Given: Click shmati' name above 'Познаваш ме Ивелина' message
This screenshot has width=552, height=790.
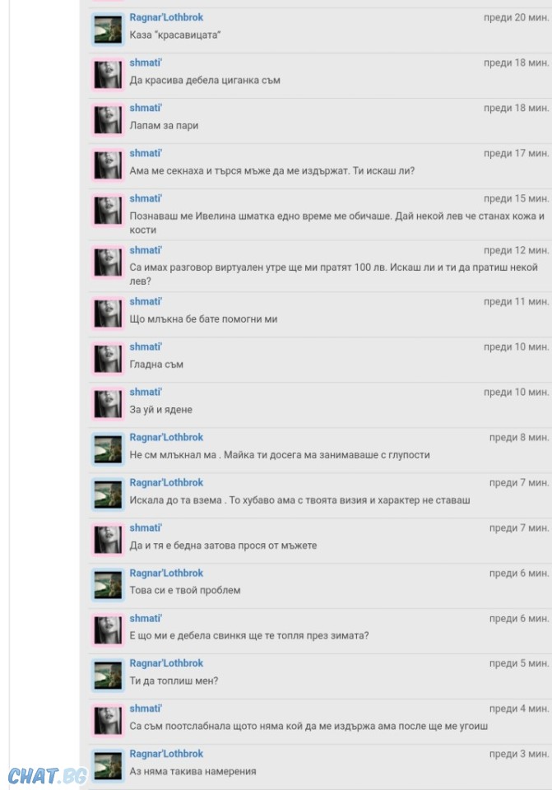Looking at the screenshot, I should [146, 198].
